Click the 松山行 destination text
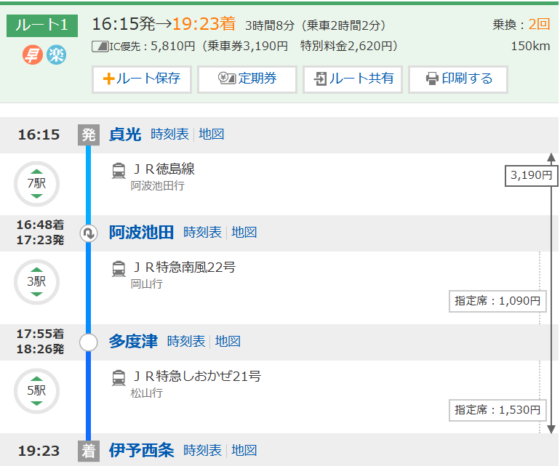 click(x=147, y=393)
